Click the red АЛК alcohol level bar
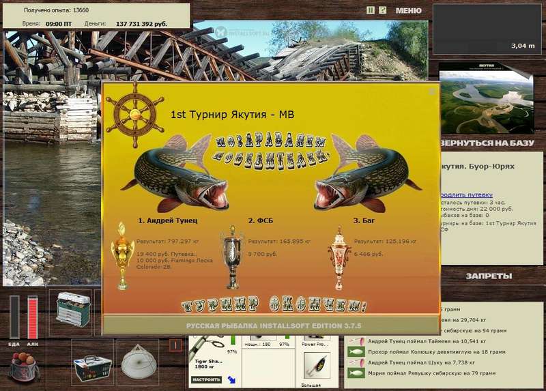The width and height of the screenshot is (546, 391). pos(32,317)
